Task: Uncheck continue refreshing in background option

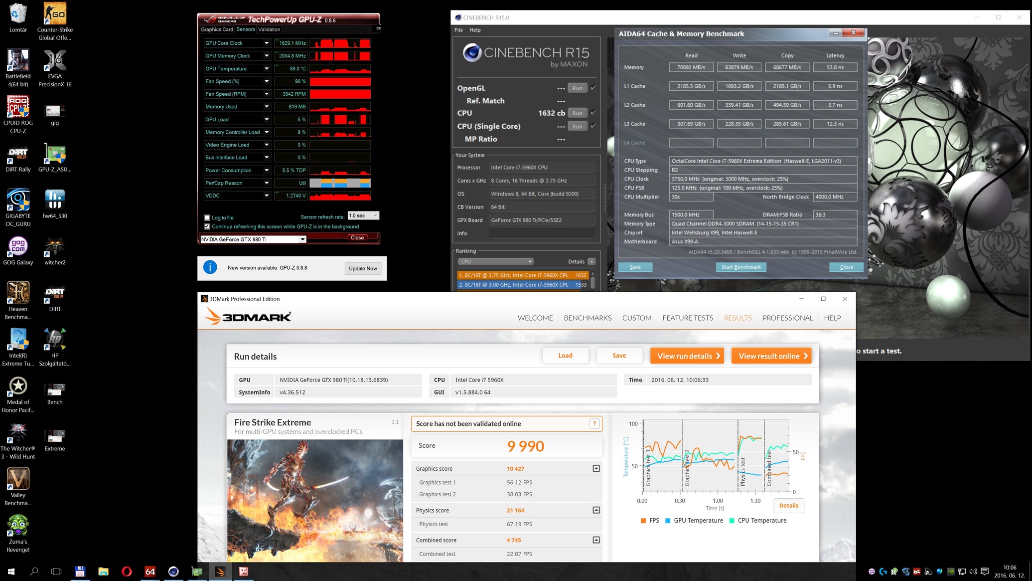Action: click(x=207, y=226)
